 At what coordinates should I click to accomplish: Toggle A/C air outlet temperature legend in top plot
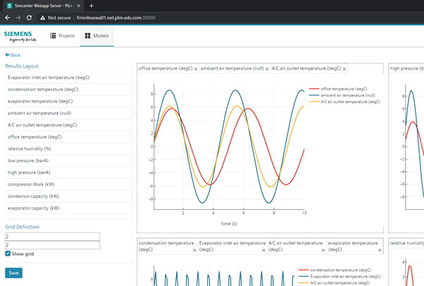point(344,101)
